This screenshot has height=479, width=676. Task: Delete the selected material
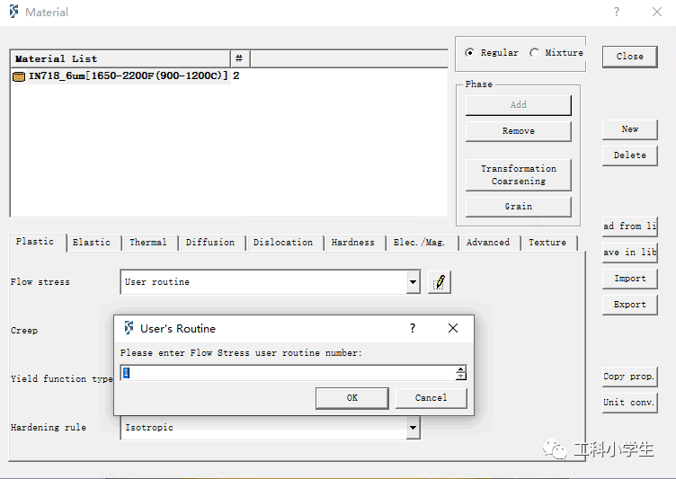click(x=630, y=155)
